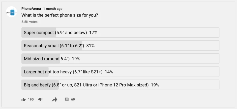Click the 17% result of Super compact
Viewport: 237px width, 109px height.
pos(93,33)
